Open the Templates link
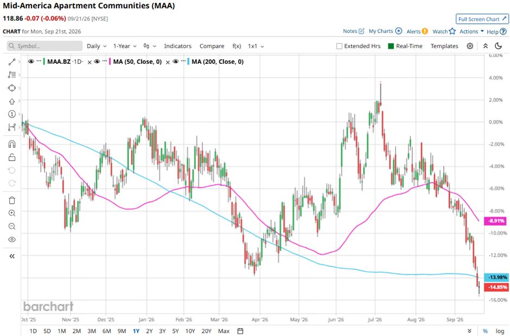The height and width of the screenshot is (336, 510). tap(444, 46)
